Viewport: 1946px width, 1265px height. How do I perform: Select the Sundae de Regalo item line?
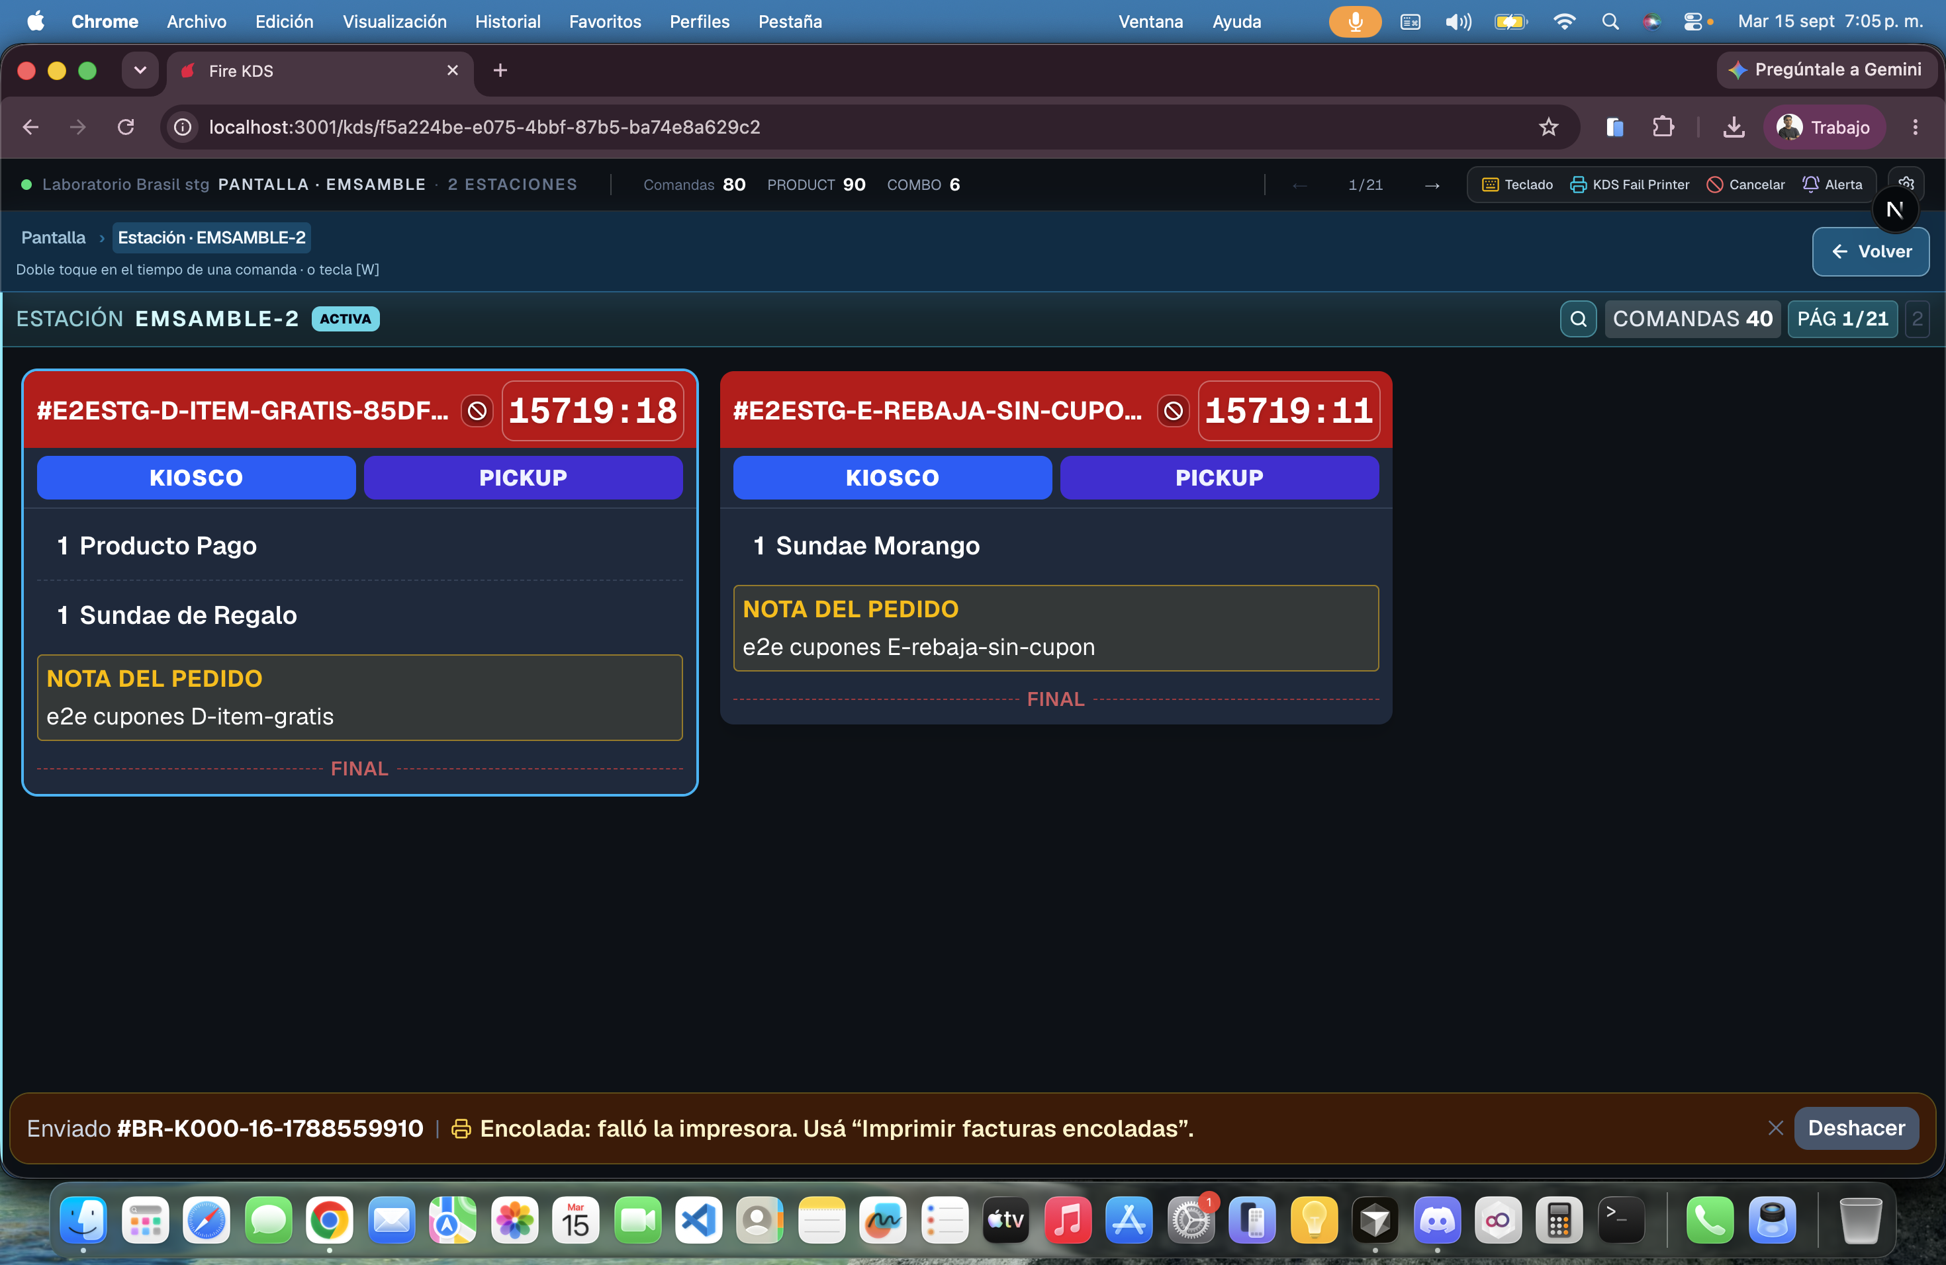tap(360, 615)
